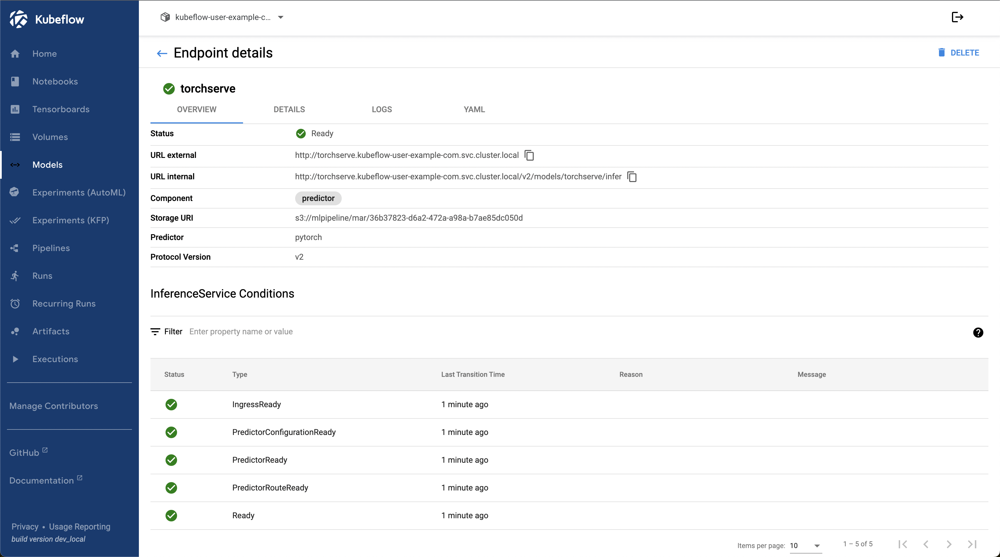1000x557 pixels.
Task: Switch to the YAML tab
Action: coord(474,109)
